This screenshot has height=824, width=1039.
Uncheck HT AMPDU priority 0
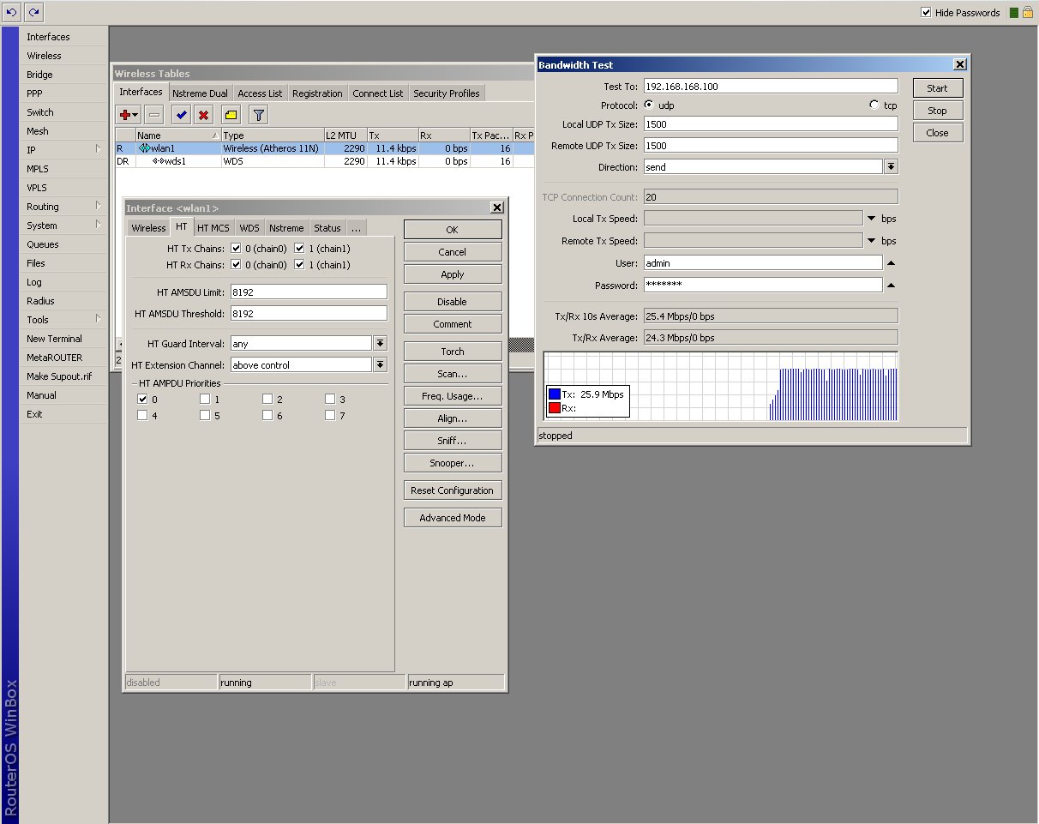(x=142, y=399)
